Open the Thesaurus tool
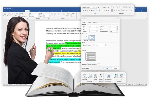 90,76
